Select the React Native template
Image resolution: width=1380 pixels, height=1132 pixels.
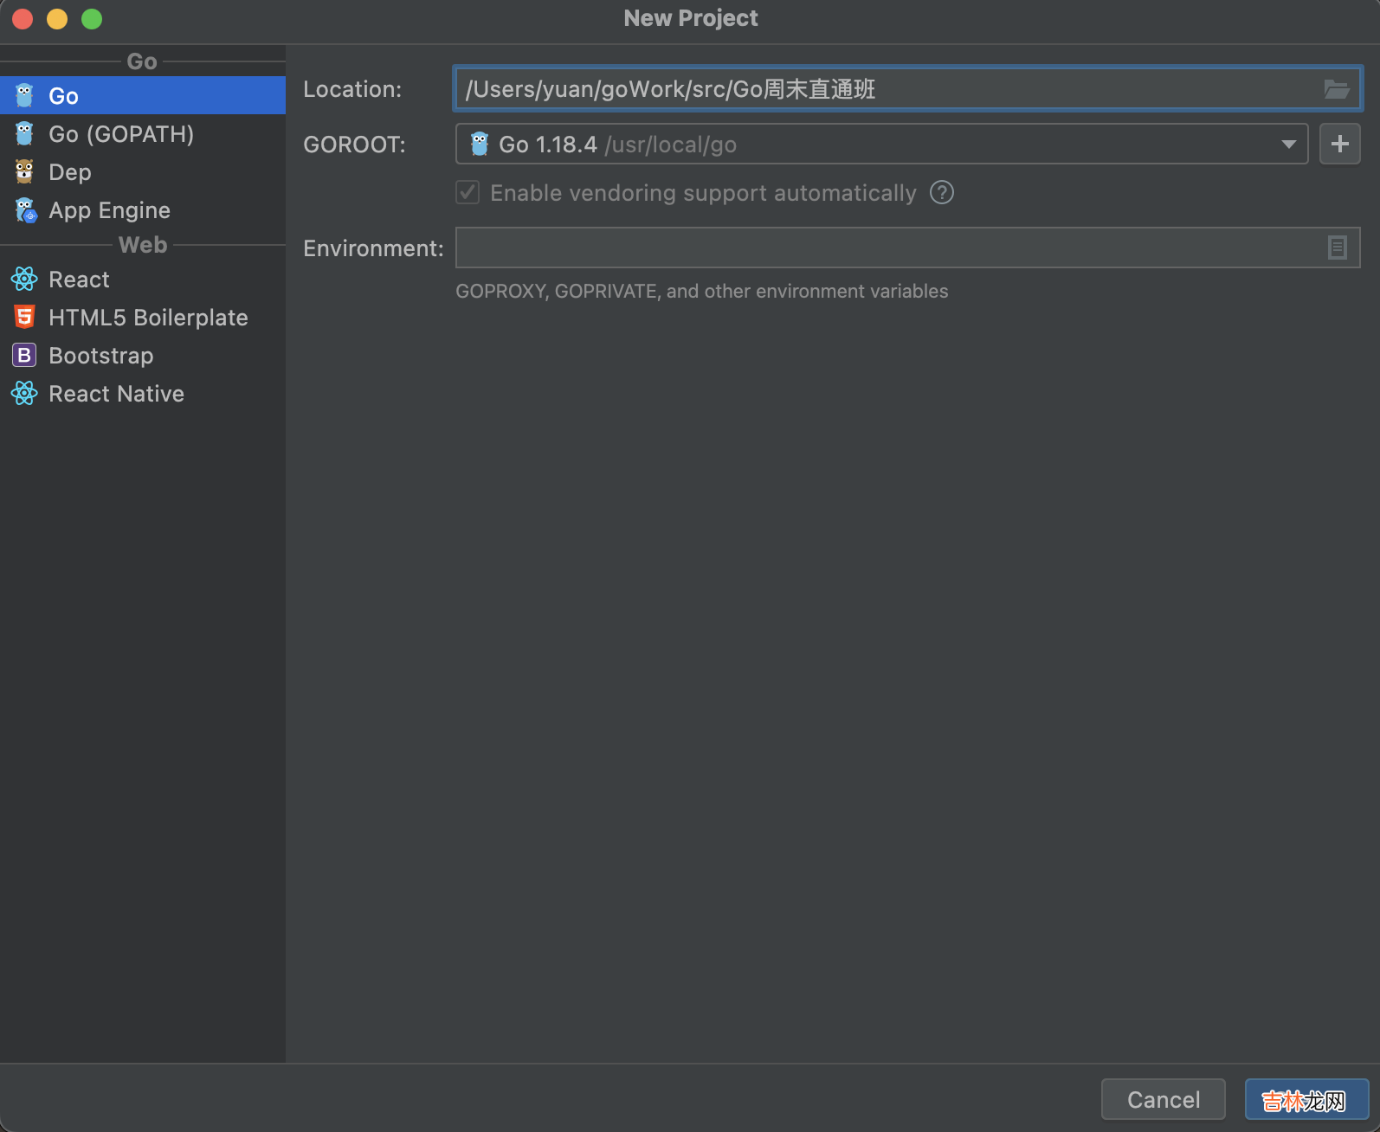pyautogui.click(x=143, y=393)
